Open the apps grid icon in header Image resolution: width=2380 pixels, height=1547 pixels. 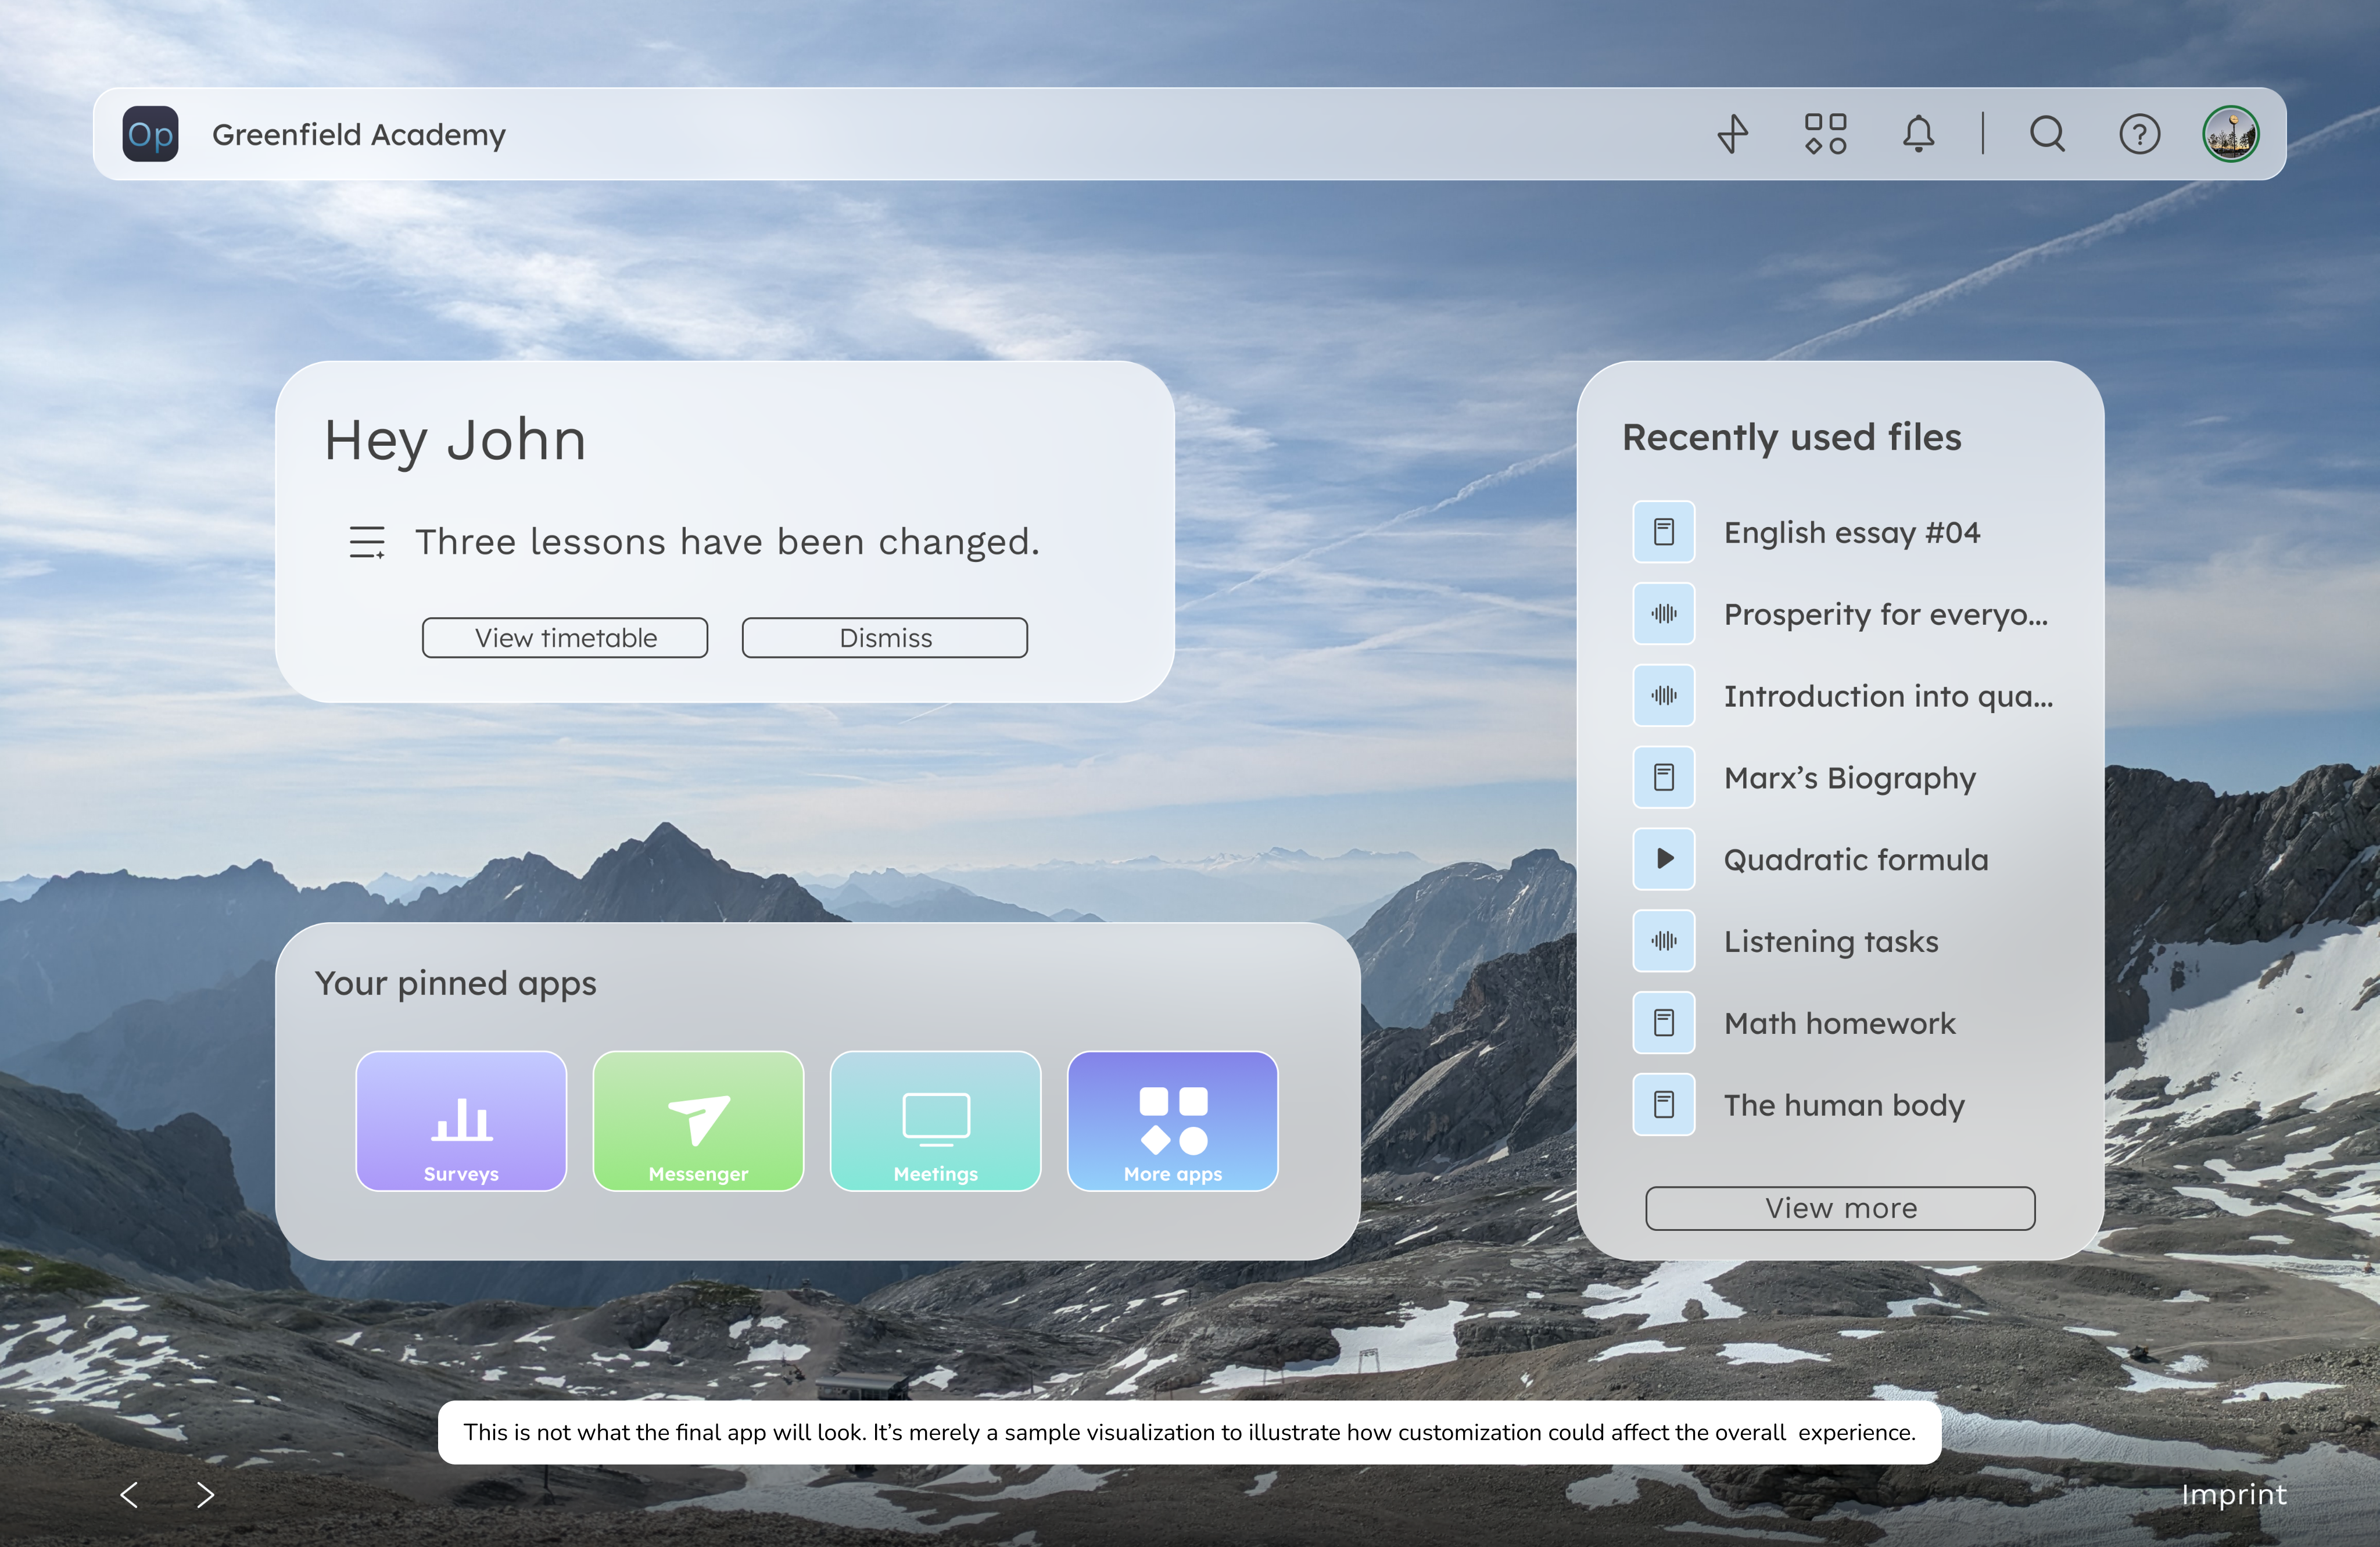[x=1825, y=134]
